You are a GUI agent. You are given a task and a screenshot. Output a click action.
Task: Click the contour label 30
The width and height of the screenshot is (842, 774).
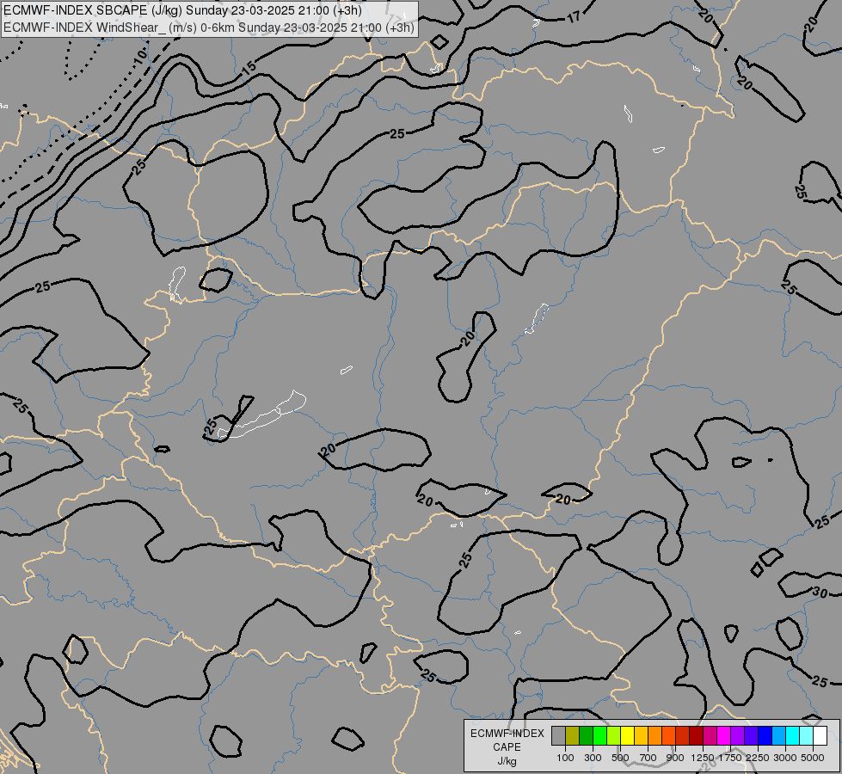pyautogui.click(x=820, y=593)
